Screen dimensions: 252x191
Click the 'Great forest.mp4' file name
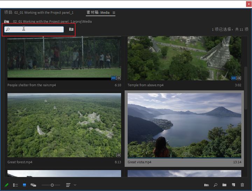coord(20,162)
